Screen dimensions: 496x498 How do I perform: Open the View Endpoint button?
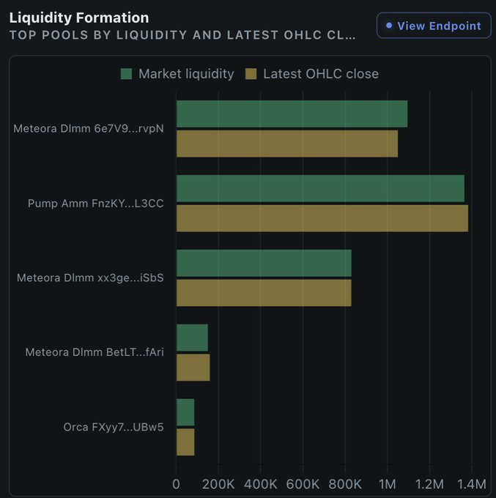[434, 26]
